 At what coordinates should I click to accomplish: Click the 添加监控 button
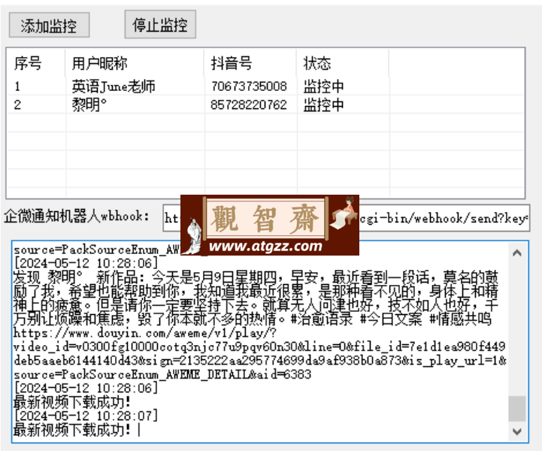49,26
